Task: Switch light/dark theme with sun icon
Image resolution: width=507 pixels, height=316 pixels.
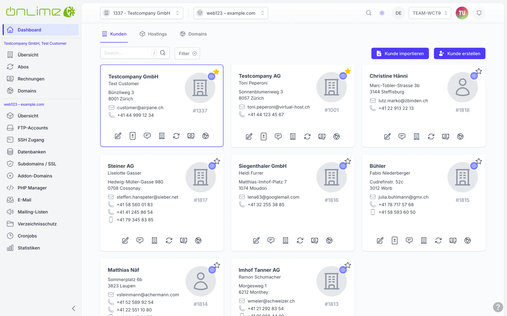Action: point(382,13)
